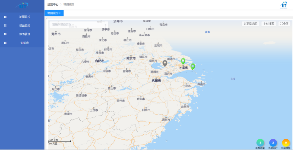This screenshot has height=150, width=293.
Task: Click the EIT logo at top right
Action: [284, 4]
